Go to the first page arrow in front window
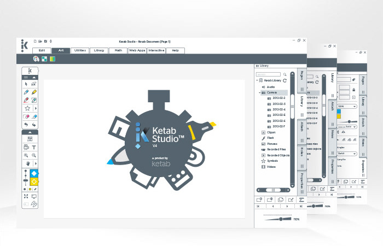Viewport: 383px width, 246px height. [258, 207]
